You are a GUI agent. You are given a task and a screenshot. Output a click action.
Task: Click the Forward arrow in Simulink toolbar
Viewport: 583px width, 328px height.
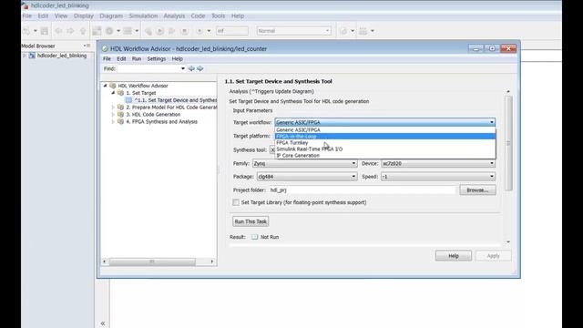[70, 31]
